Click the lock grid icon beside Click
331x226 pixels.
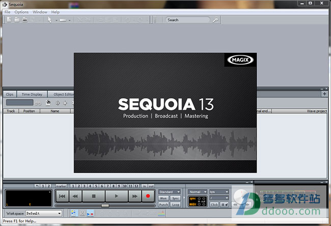point(225,205)
